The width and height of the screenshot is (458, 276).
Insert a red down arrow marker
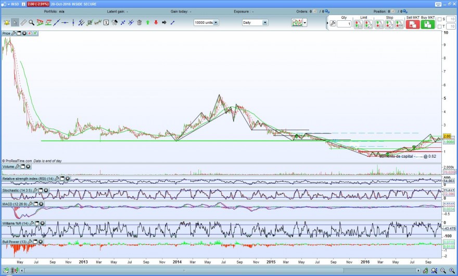click(x=156, y=22)
